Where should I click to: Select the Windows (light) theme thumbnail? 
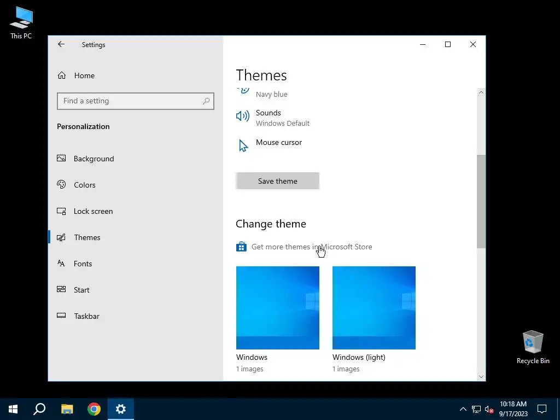click(x=374, y=308)
